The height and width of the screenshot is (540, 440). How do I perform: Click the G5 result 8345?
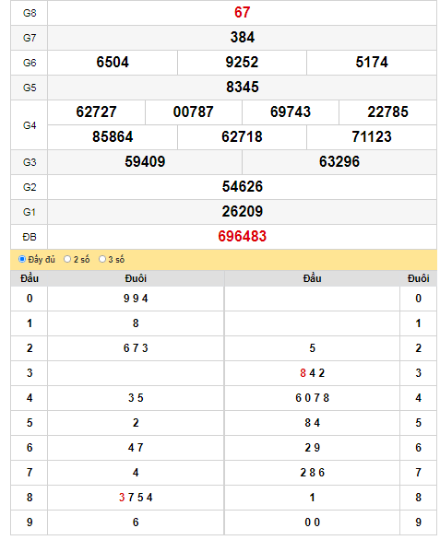[x=242, y=88]
